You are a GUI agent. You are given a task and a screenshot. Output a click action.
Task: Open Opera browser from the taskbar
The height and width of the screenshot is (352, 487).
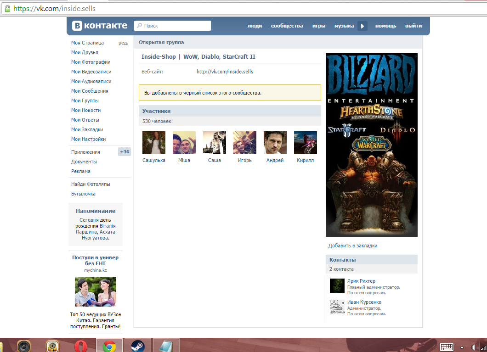click(81, 346)
